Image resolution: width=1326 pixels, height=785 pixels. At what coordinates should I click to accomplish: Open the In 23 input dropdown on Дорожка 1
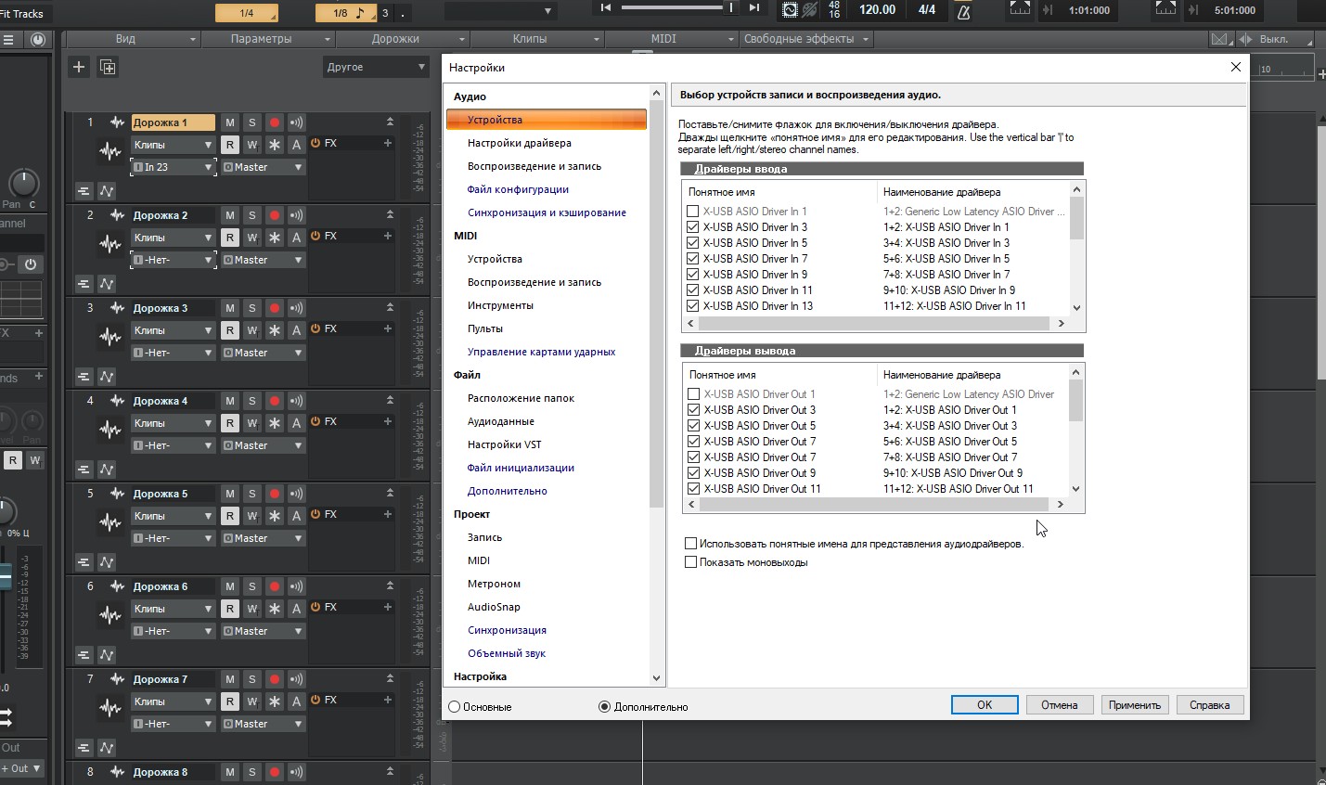(174, 167)
